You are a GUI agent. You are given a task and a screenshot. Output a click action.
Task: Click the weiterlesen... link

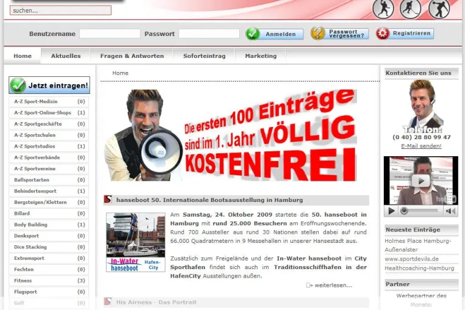click(333, 286)
